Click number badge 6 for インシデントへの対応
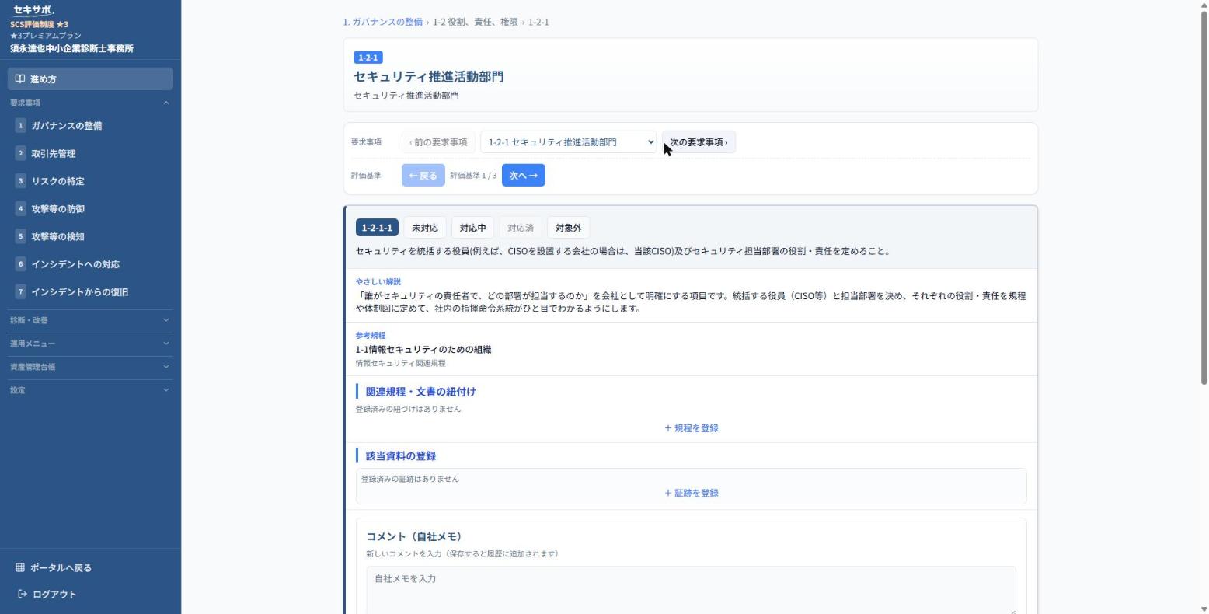Screen dimensions: 1209x614 click(x=21, y=263)
